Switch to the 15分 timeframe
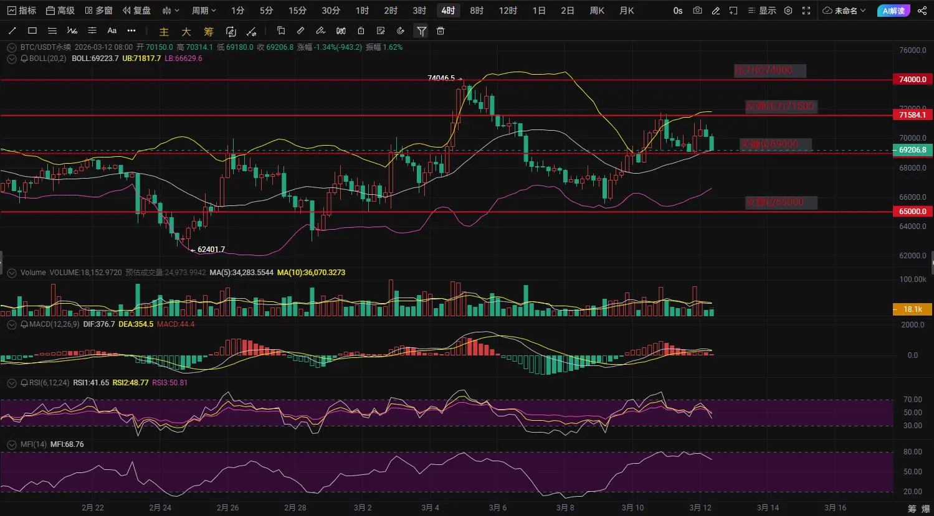The width and height of the screenshot is (934, 516). pyautogui.click(x=297, y=11)
